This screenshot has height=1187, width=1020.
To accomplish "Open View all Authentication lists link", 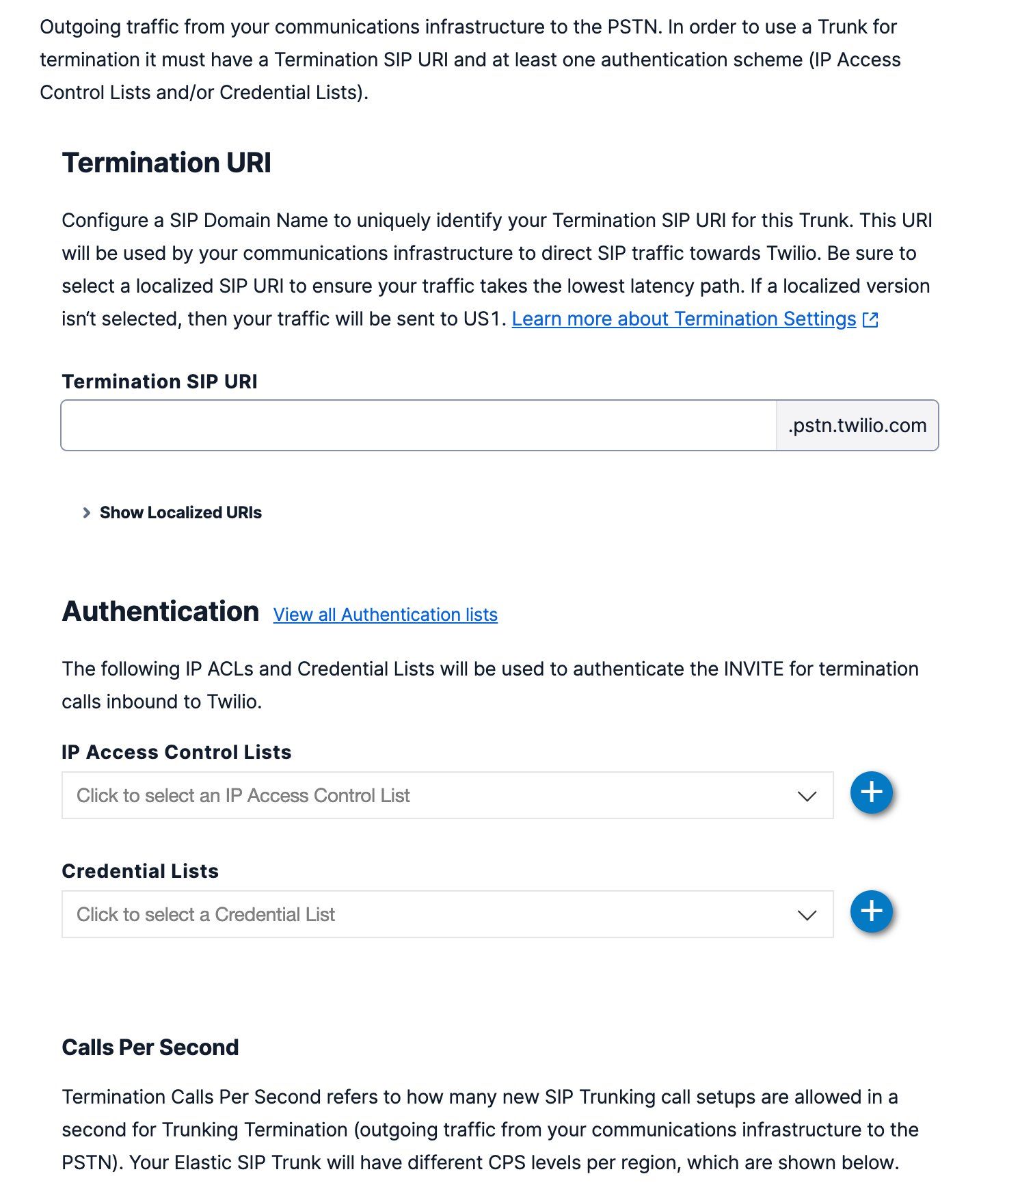I will (x=385, y=615).
